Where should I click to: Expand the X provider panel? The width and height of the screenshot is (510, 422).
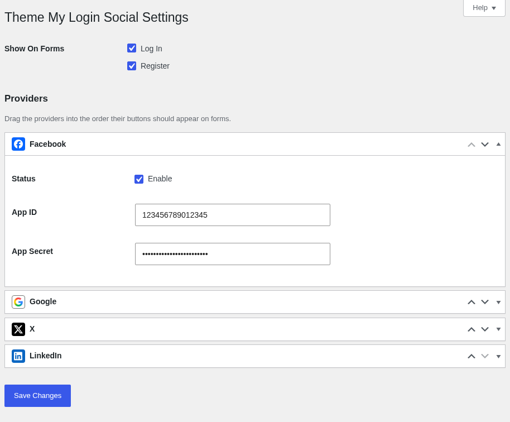click(x=498, y=329)
